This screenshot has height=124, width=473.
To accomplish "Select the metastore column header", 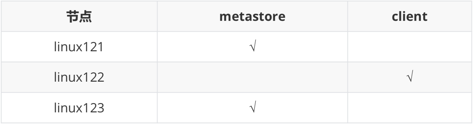I will pos(252,16).
